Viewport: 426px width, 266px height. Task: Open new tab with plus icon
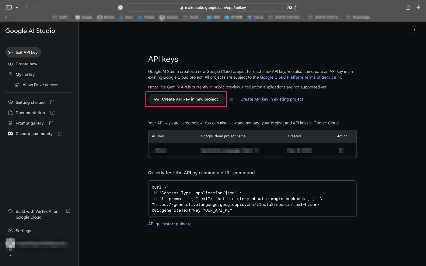coord(418,7)
